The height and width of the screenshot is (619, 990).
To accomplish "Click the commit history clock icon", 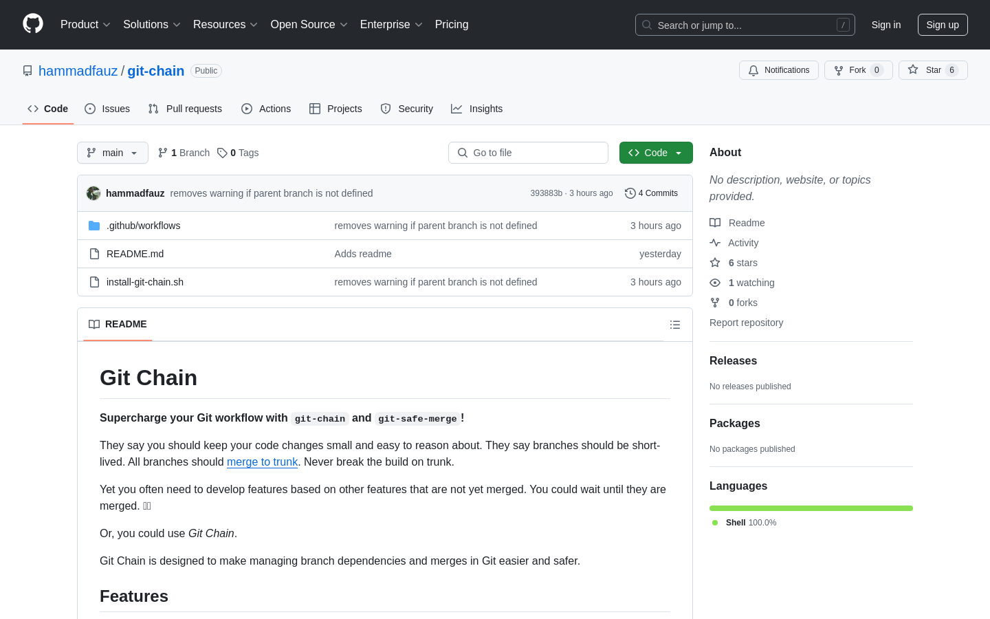I will (630, 193).
